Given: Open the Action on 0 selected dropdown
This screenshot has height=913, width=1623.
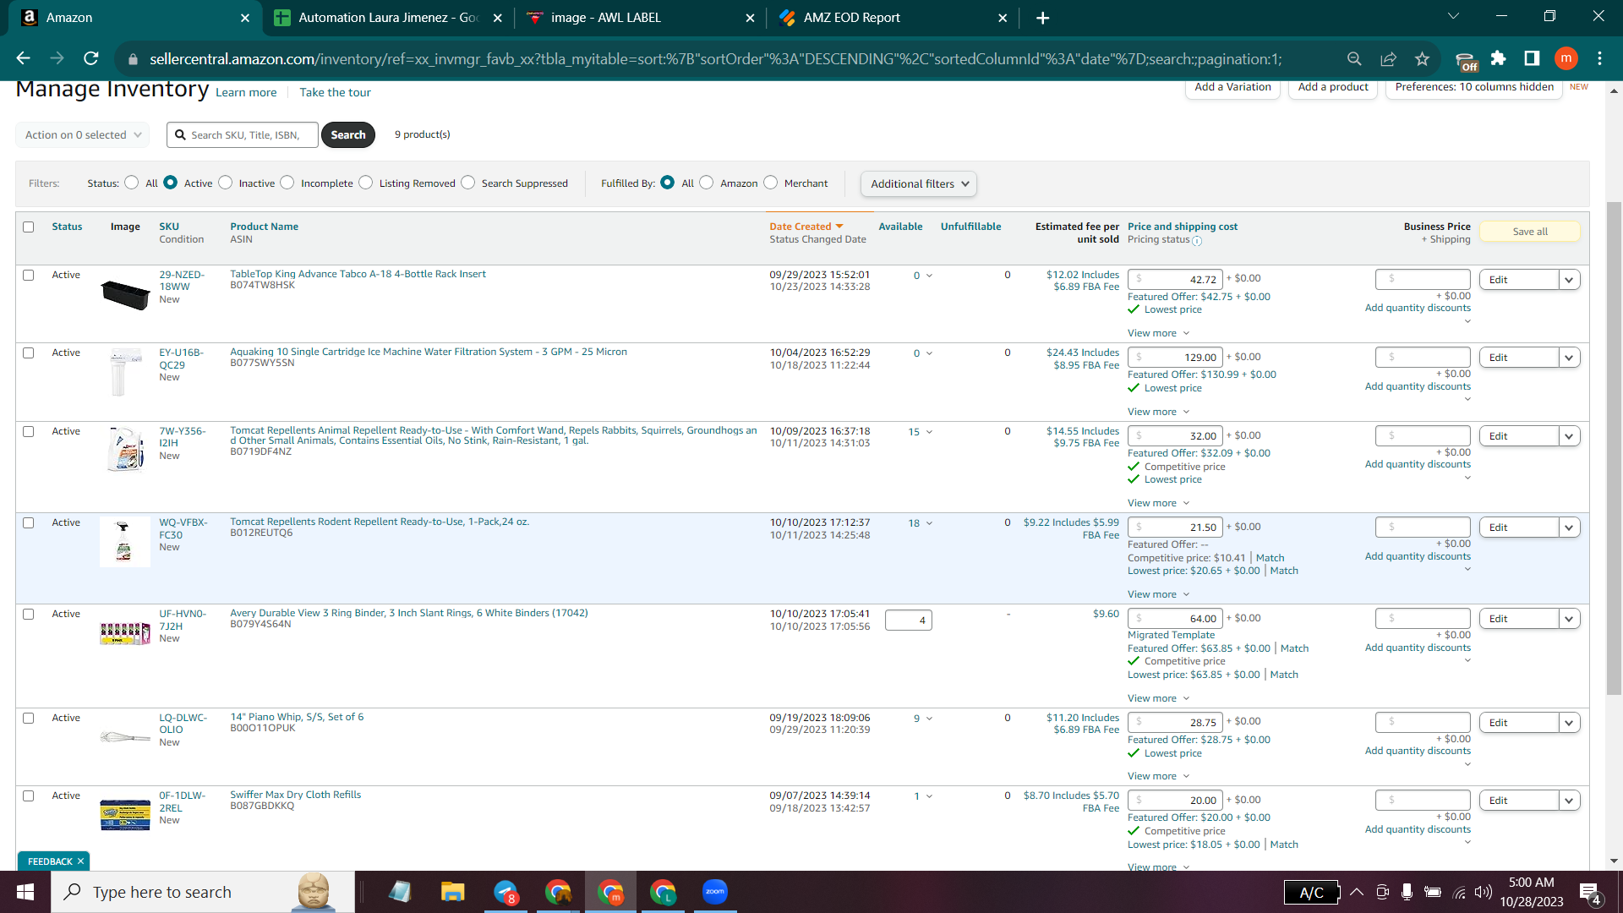Looking at the screenshot, I should click(x=83, y=134).
